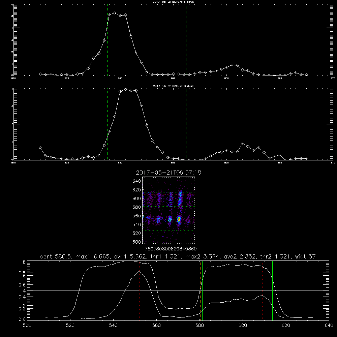Screen dimensions: 337x337
Task: Click the highest diamond point in dawn plot
Action: tap(115, 13)
